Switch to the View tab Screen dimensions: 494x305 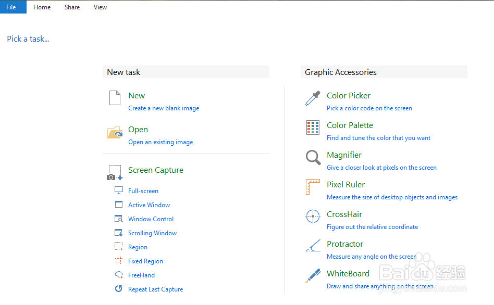[x=100, y=7]
